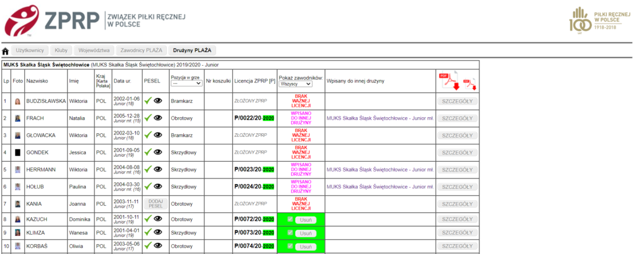Click license number P/0022/20-2020
Screen dimensions: 636x254
(254, 118)
